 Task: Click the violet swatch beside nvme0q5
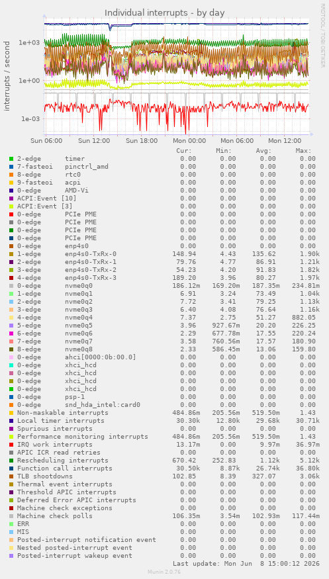pyautogui.click(x=11, y=326)
